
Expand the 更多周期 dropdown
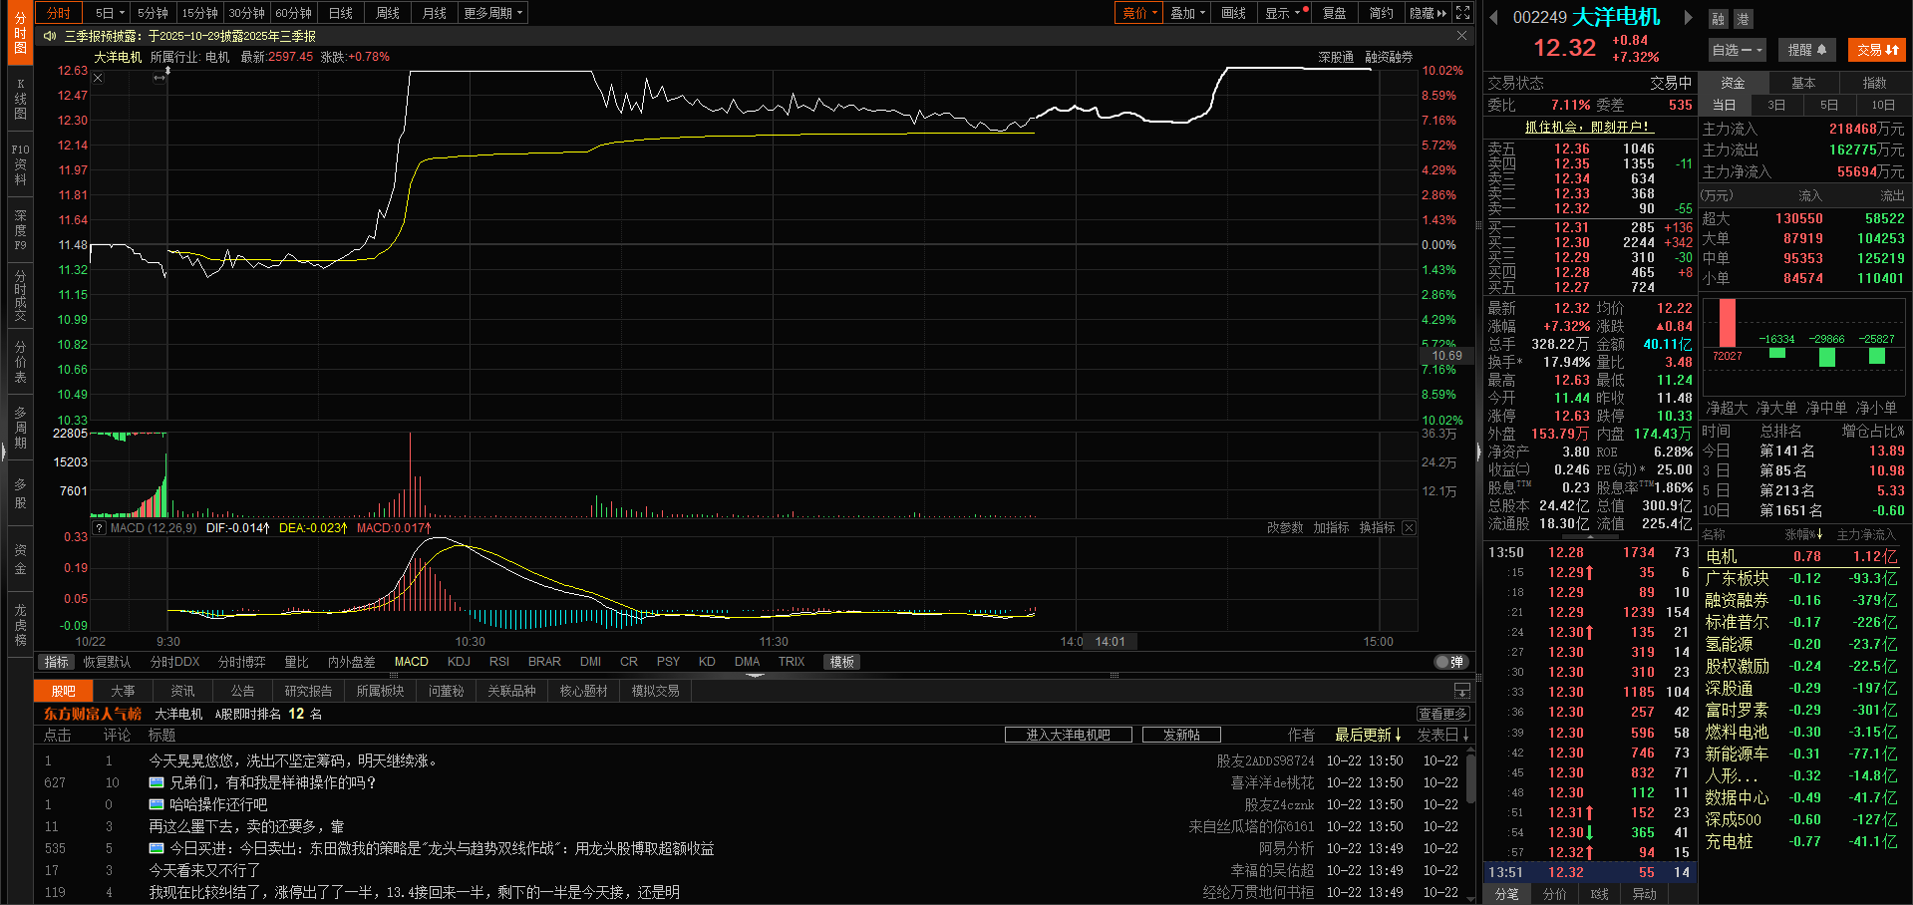(x=492, y=13)
